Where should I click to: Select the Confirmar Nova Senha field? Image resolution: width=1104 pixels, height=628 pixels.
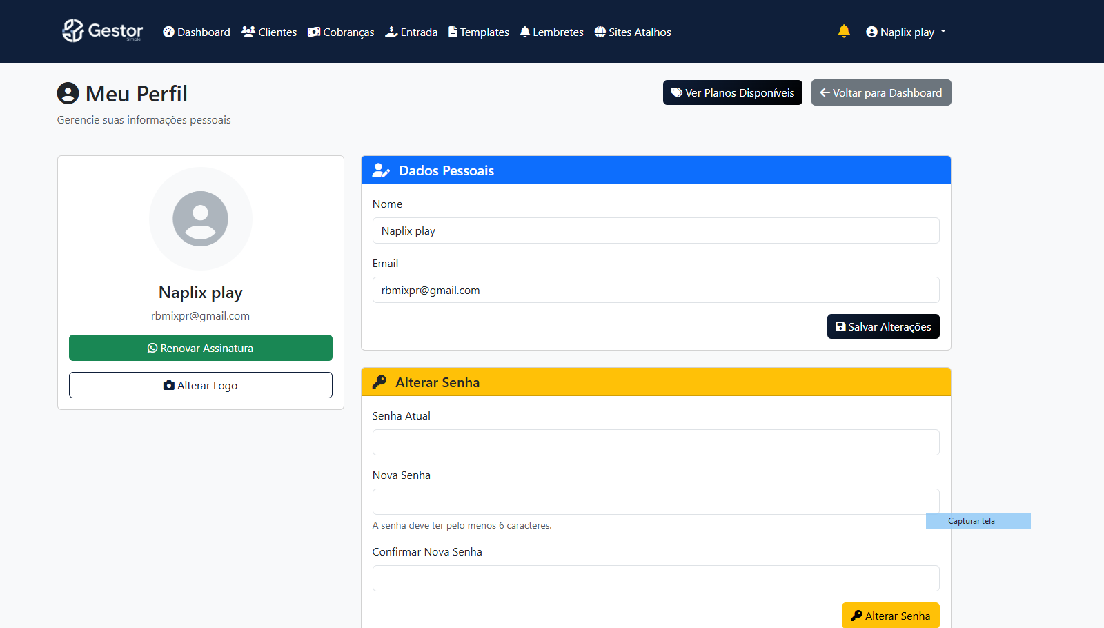[655, 578]
